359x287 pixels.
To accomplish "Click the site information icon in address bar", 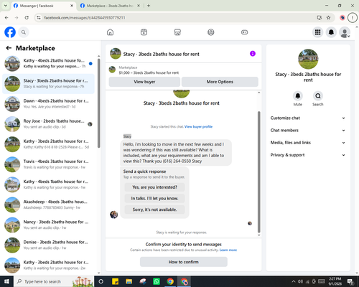I will (39, 17).
